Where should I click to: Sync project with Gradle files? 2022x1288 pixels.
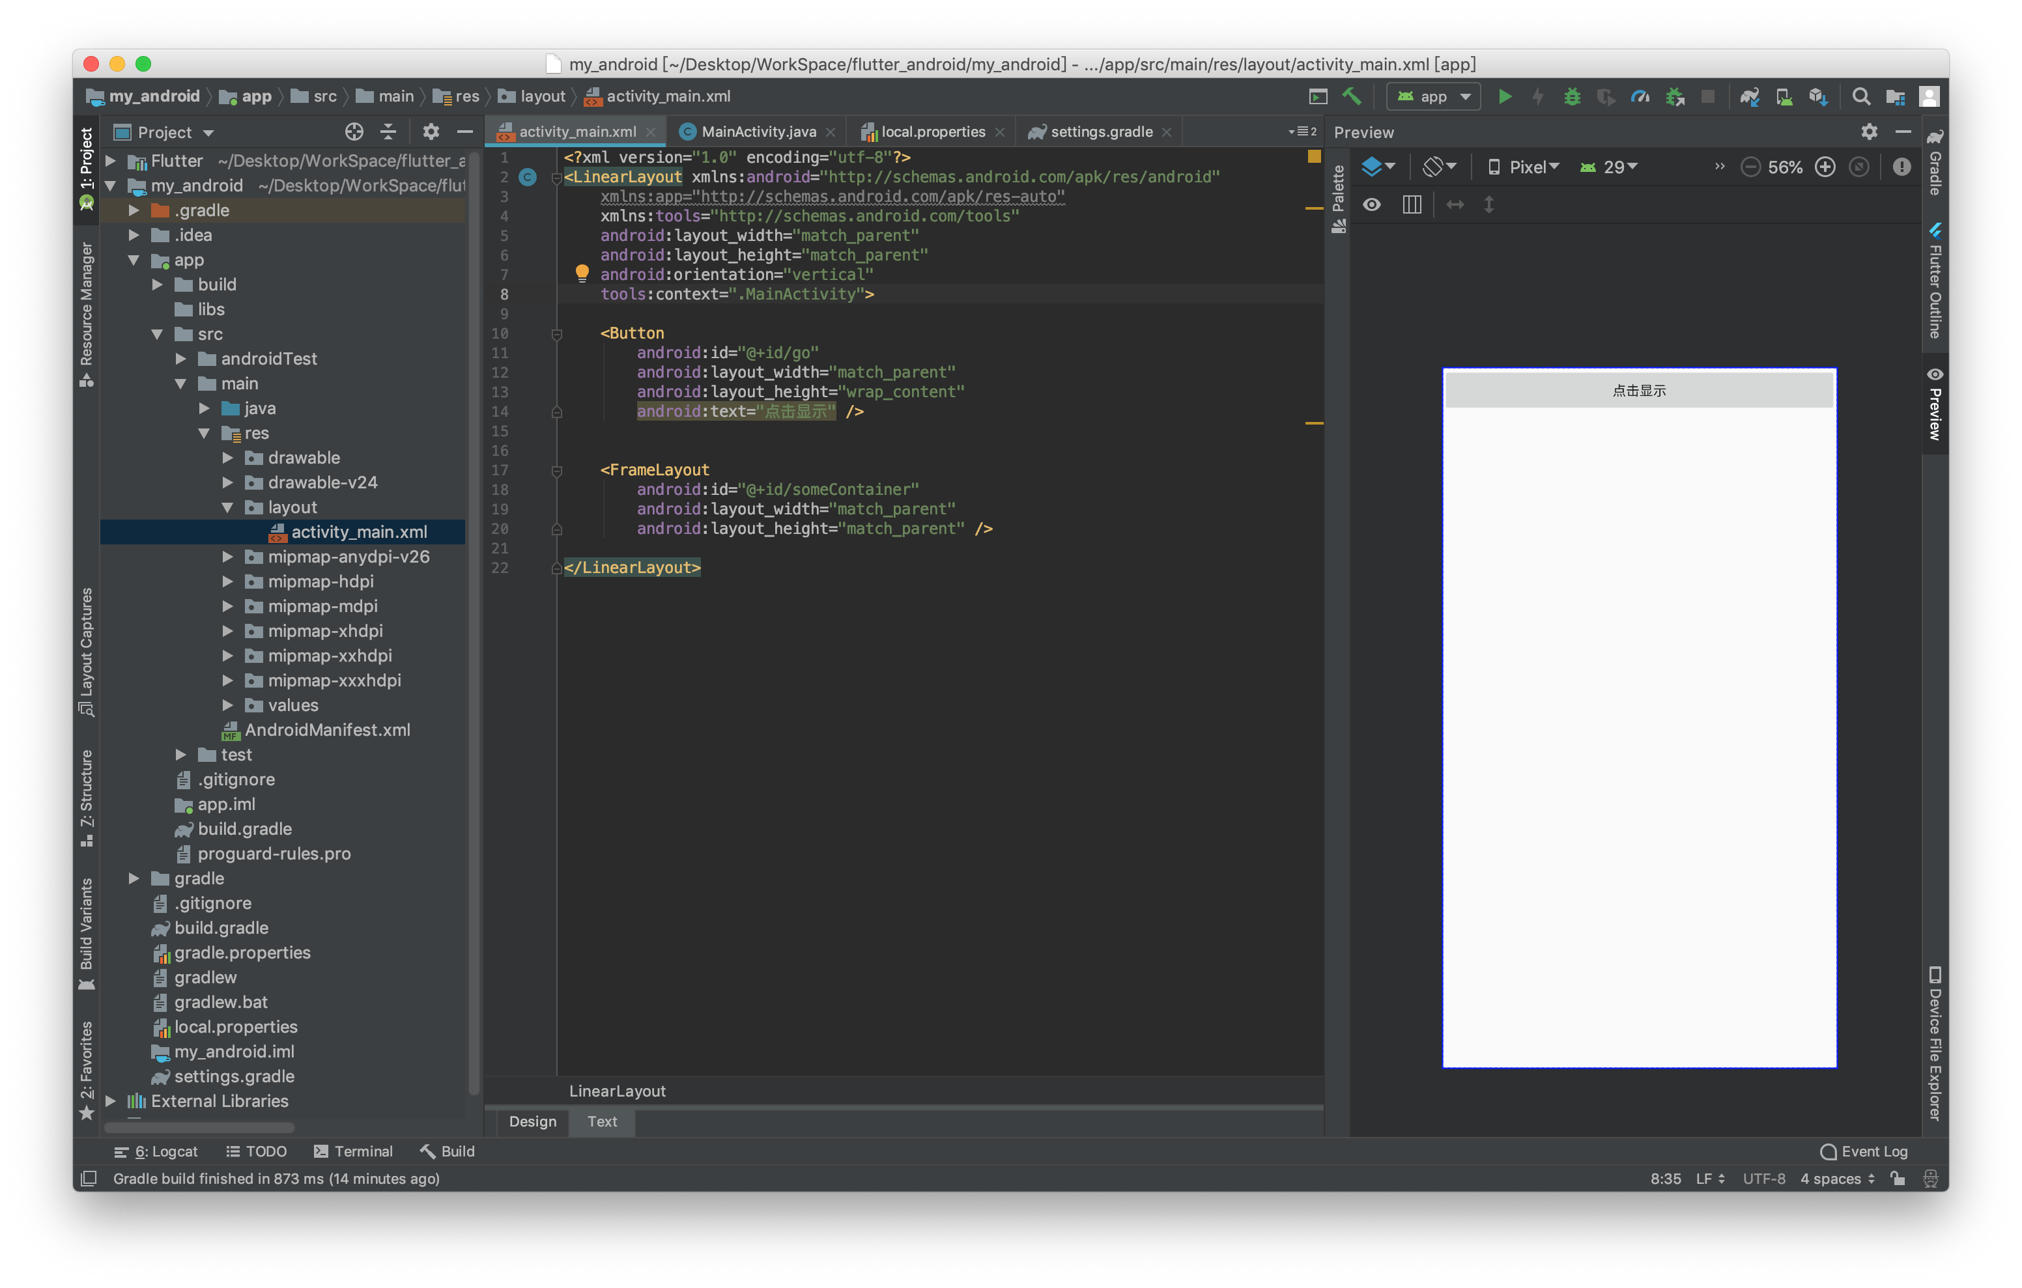tap(1750, 96)
